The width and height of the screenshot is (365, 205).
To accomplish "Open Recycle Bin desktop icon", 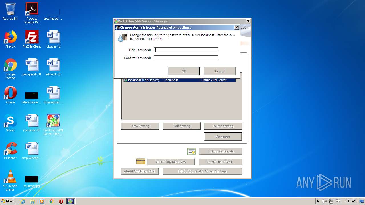I will [10, 11].
